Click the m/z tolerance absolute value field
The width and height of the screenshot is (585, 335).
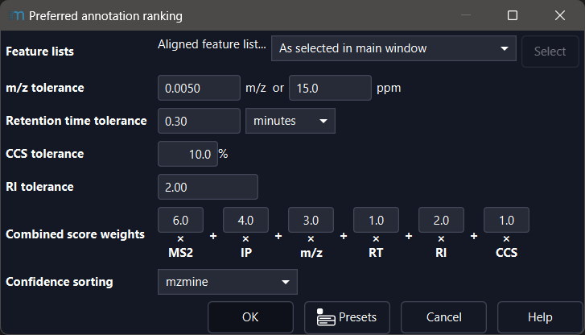[x=199, y=88]
